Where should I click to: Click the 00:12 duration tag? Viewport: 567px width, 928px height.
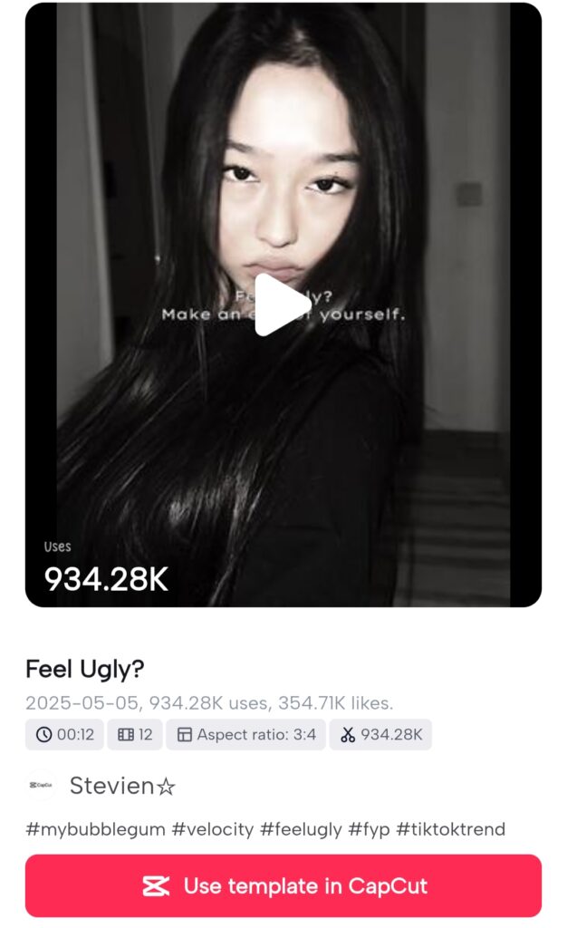64,734
